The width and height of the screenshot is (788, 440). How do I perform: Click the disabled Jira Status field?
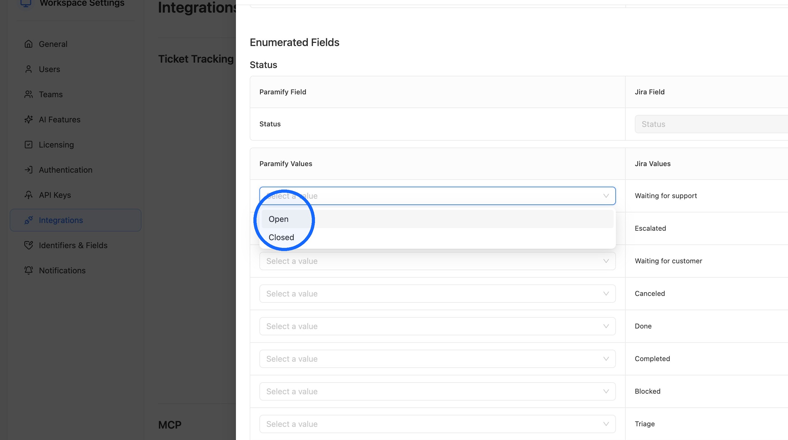pos(711,124)
